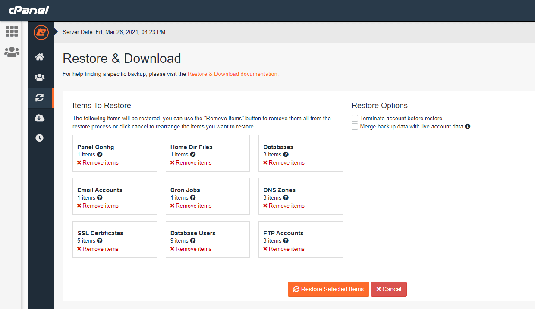535x309 pixels.
Task: Click the Restore Selected Items button
Action: click(328, 289)
